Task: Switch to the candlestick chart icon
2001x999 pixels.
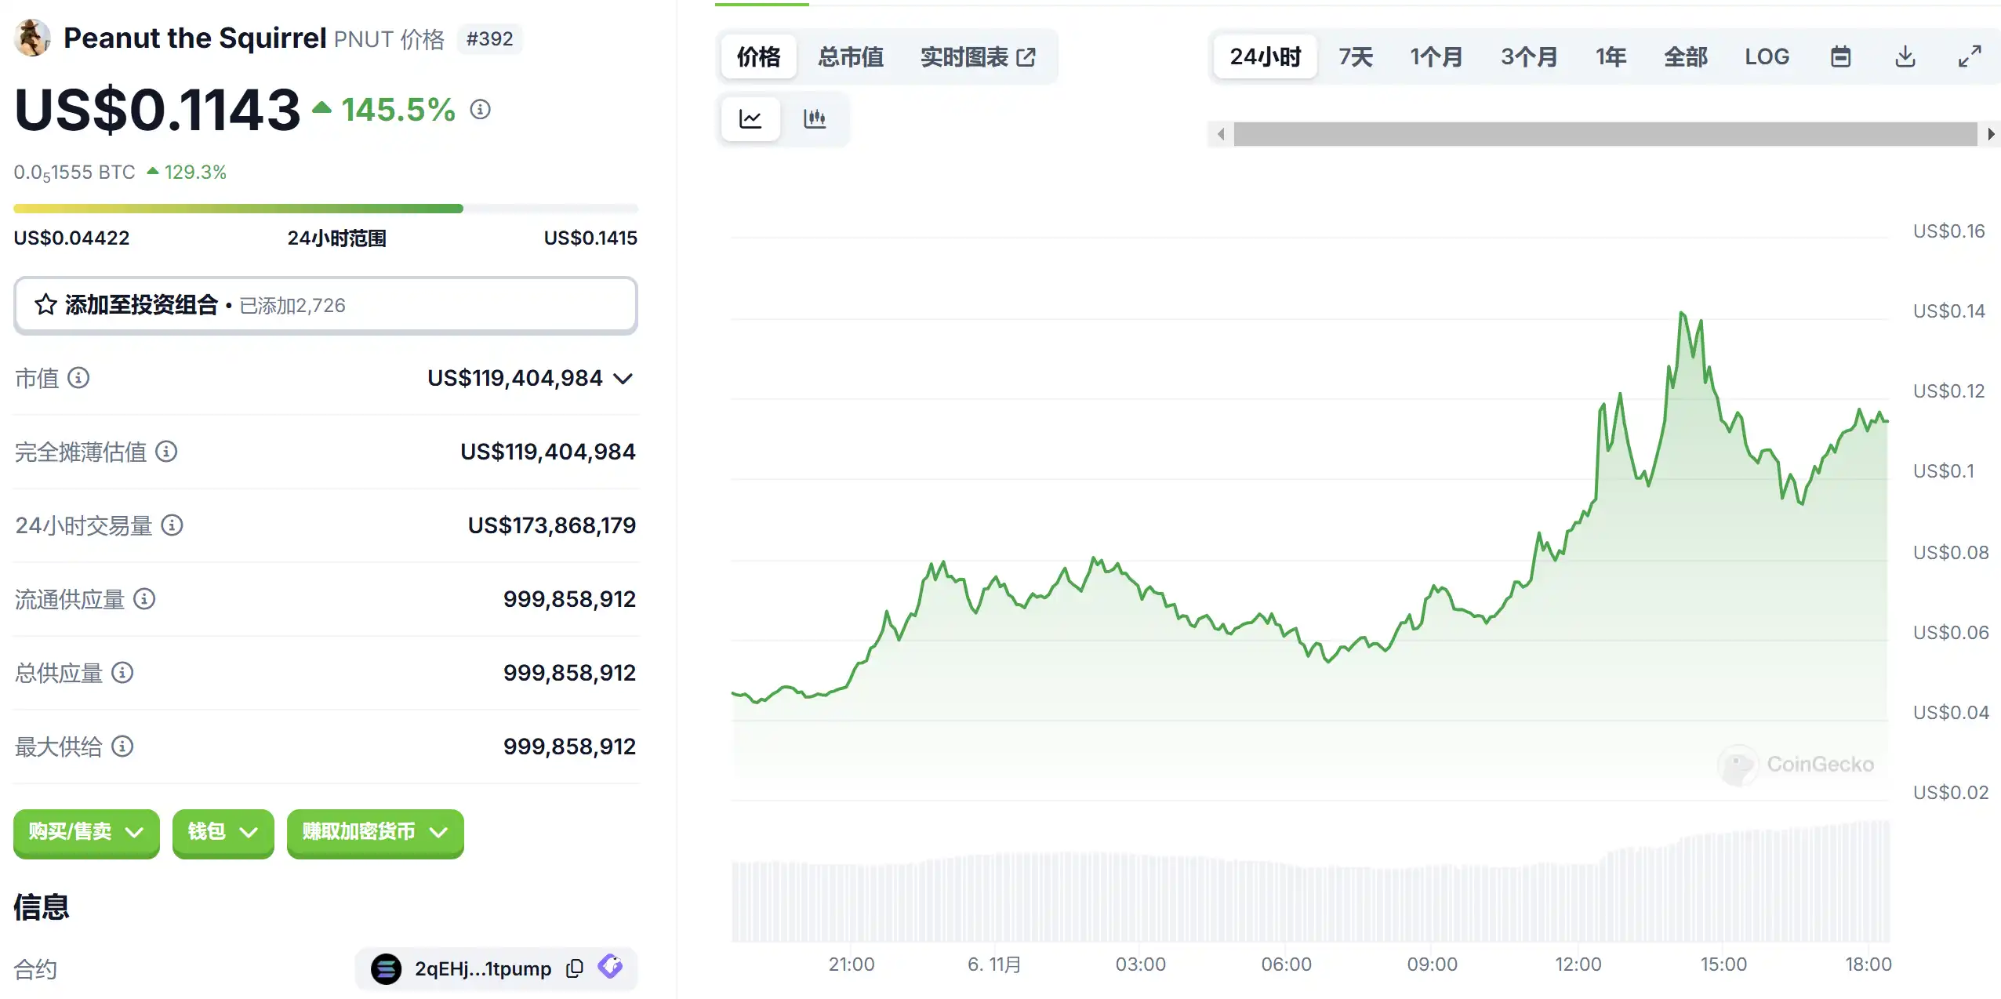Action: pyautogui.click(x=815, y=119)
